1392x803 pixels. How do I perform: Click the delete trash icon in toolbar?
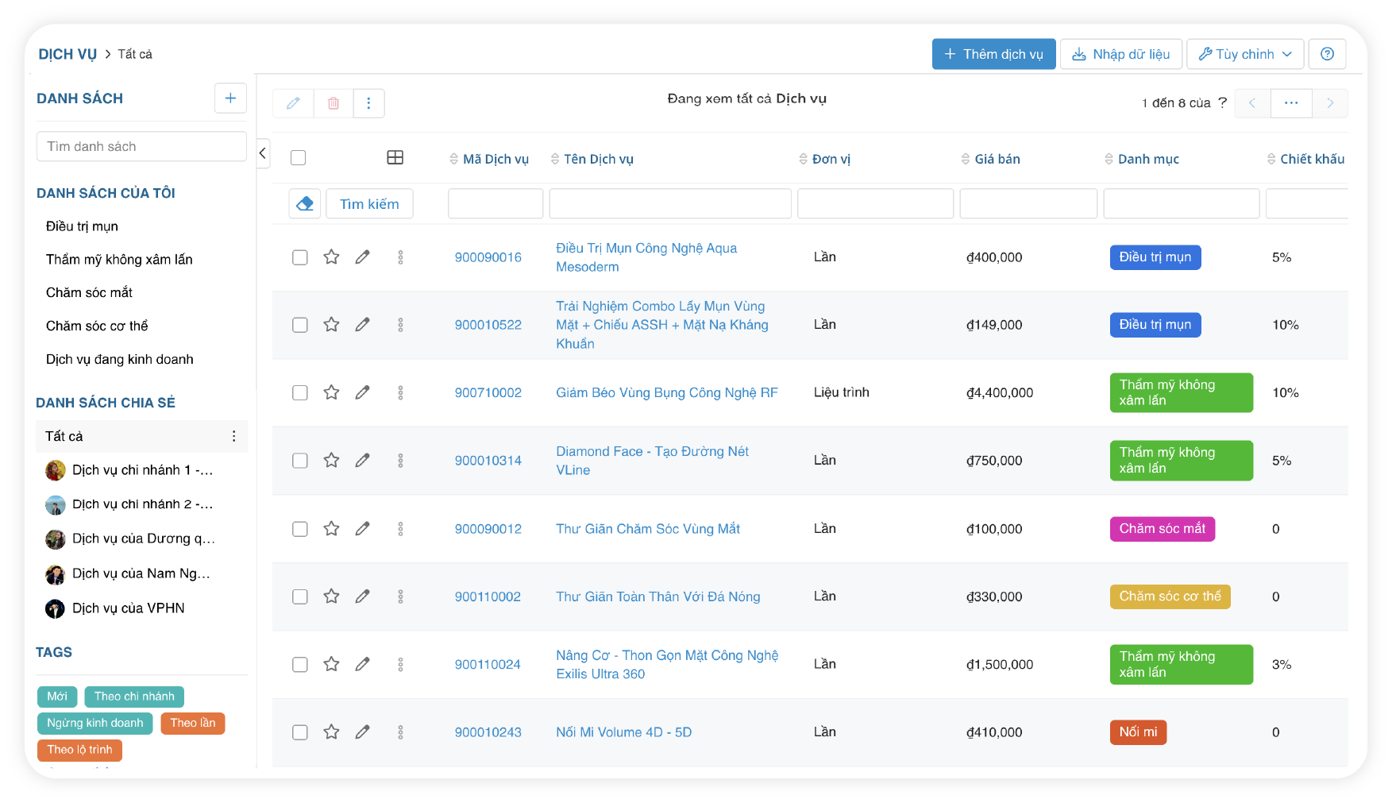(334, 103)
